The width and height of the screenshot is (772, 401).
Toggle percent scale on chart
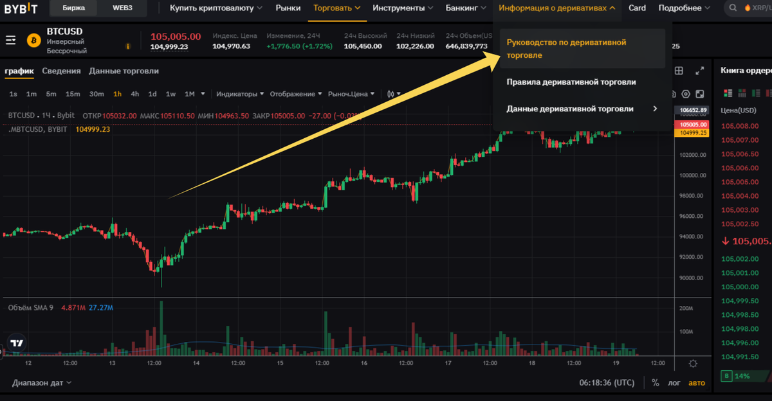655,383
